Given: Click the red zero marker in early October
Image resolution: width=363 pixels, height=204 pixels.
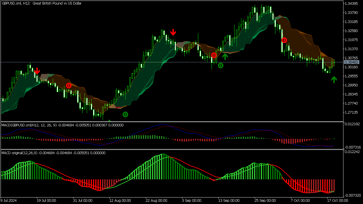Looking at the screenshot, I should click(284, 40).
